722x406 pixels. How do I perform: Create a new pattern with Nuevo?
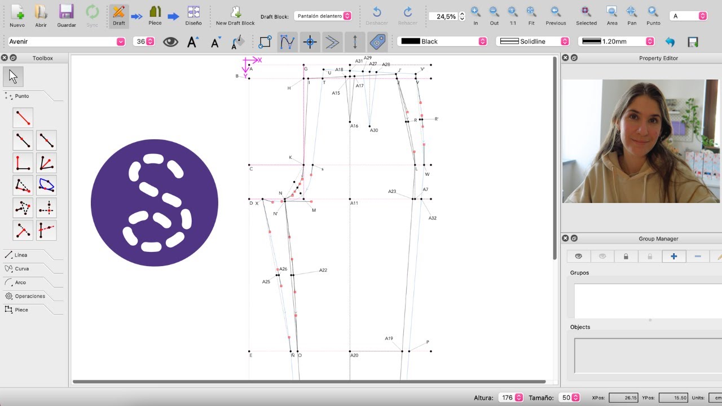pyautogui.click(x=17, y=16)
